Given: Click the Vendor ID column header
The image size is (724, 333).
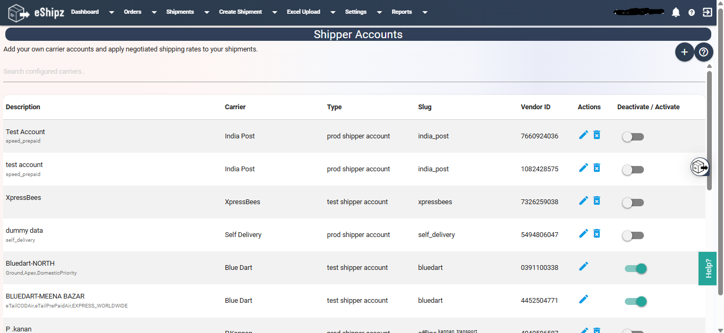Looking at the screenshot, I should pyautogui.click(x=536, y=107).
